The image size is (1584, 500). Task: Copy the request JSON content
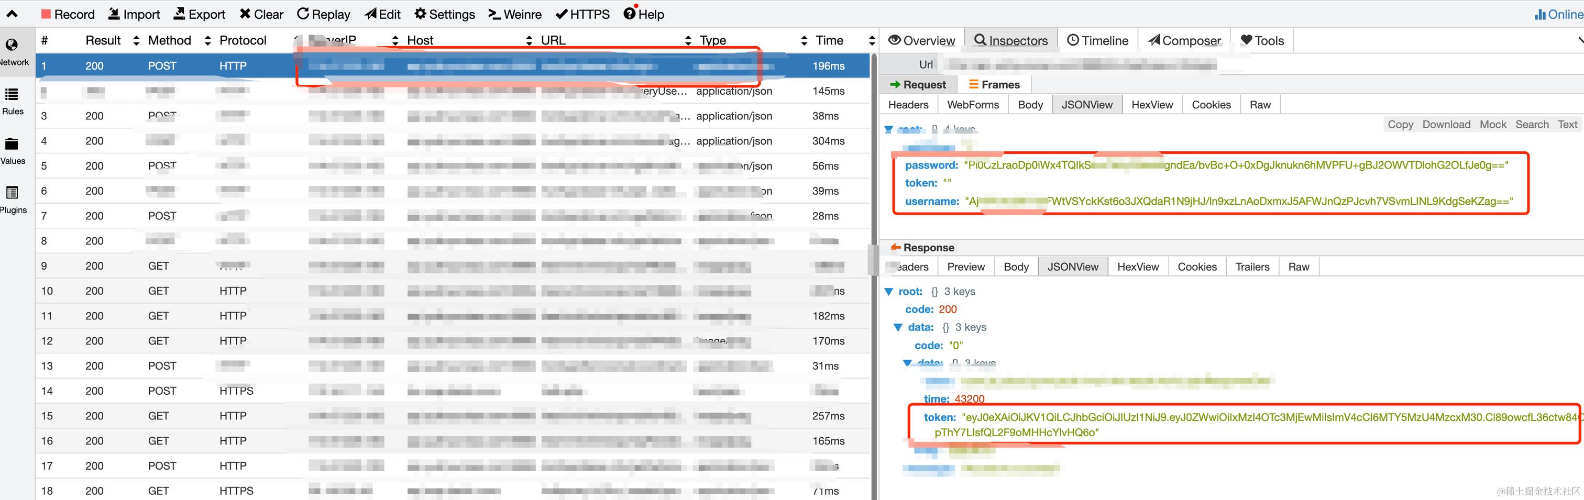1400,125
